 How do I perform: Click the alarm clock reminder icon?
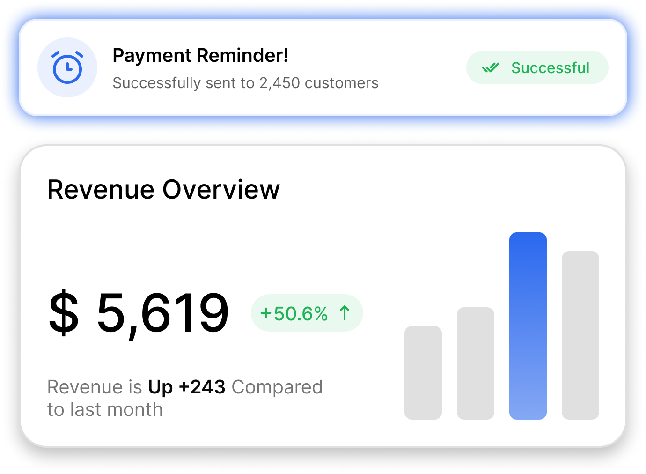[67, 67]
